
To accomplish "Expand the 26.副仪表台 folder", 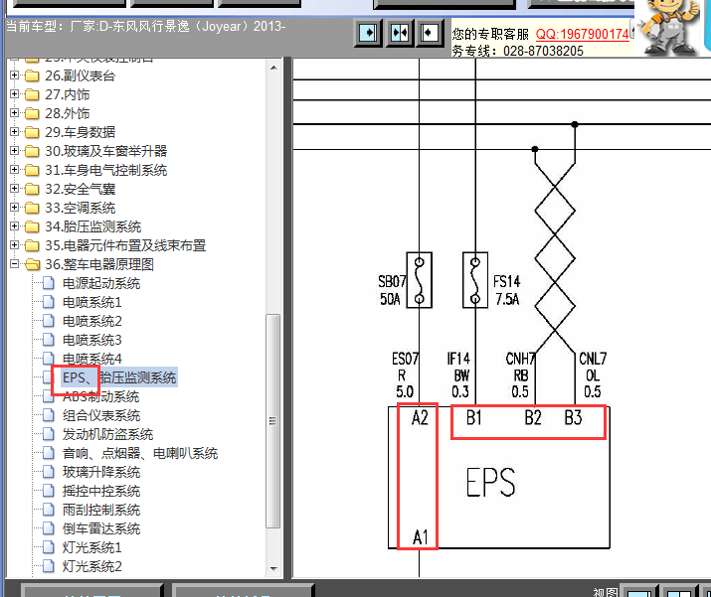I will [14, 75].
